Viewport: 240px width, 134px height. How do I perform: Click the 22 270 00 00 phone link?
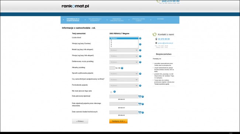pyautogui.click(x=164, y=39)
